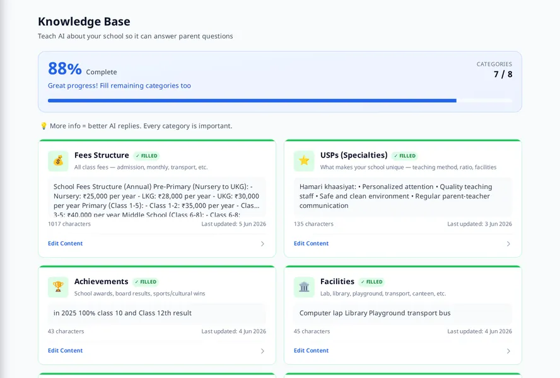The width and height of the screenshot is (560, 378).
Task: Click the star icon for USPs (Specialties)
Action: tap(304, 161)
